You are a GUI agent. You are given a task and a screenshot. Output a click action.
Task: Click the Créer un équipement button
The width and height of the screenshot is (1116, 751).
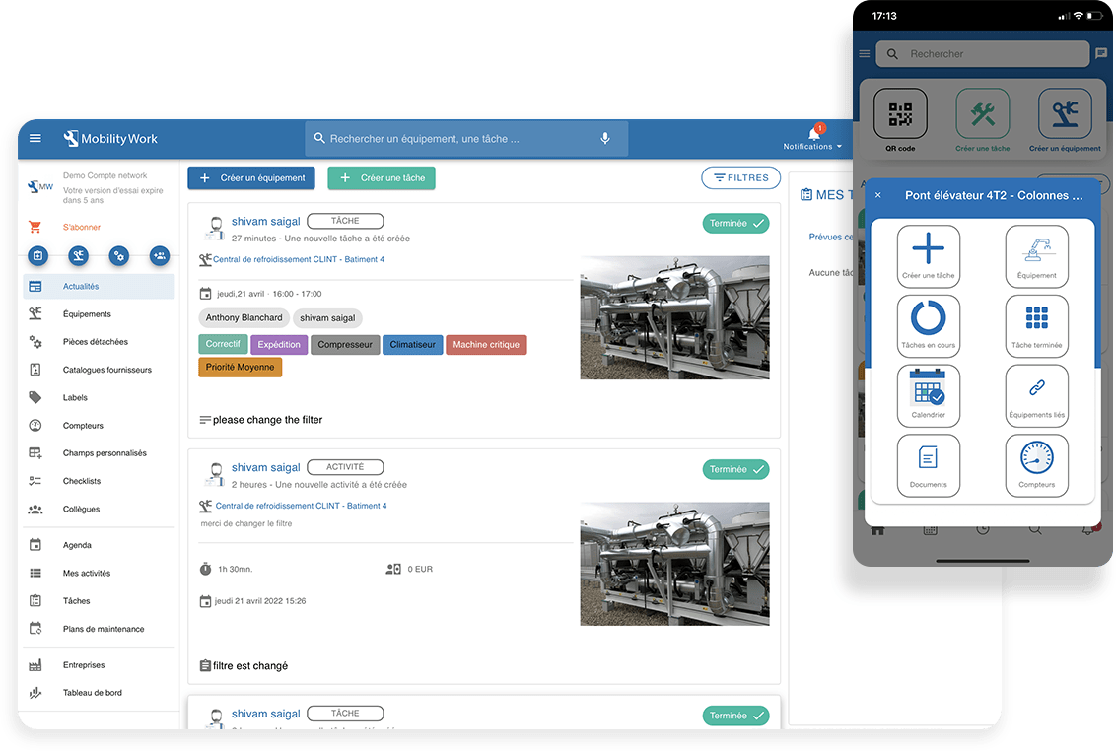251,177
